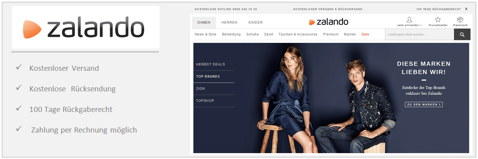Click the Zu den Marken button
The width and height of the screenshot is (478, 159).
click(424, 104)
